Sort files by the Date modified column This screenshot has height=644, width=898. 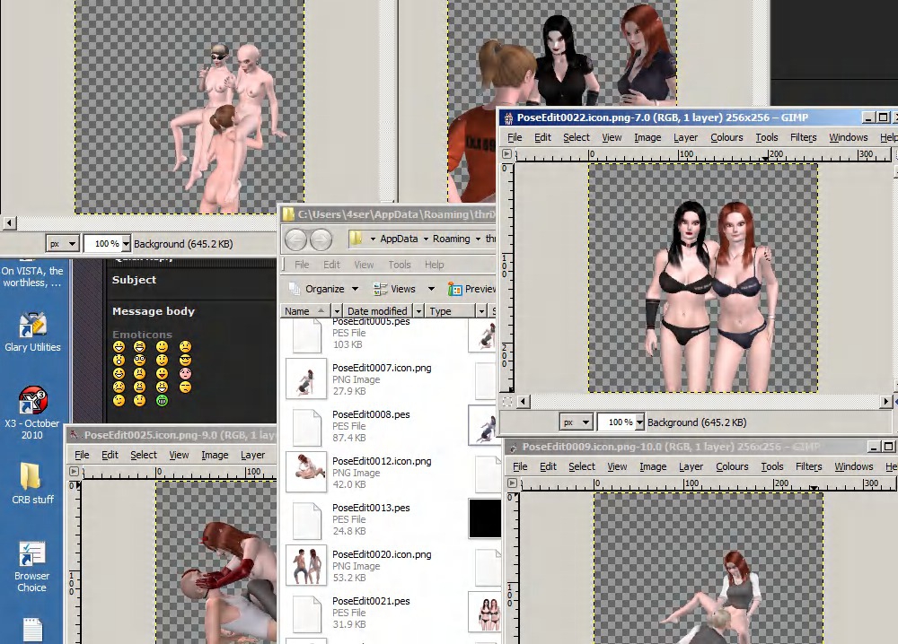(x=378, y=311)
